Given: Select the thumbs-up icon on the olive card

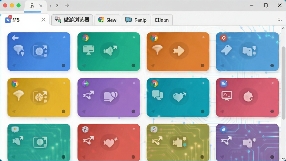Looking at the screenshot, I should tap(180, 142).
